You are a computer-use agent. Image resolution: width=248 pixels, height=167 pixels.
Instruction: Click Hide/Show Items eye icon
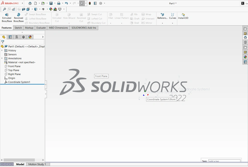43,9
